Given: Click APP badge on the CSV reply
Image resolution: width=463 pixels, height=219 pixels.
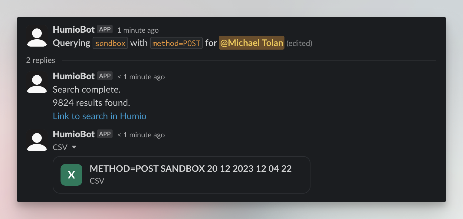Looking at the screenshot, I should click(x=105, y=134).
